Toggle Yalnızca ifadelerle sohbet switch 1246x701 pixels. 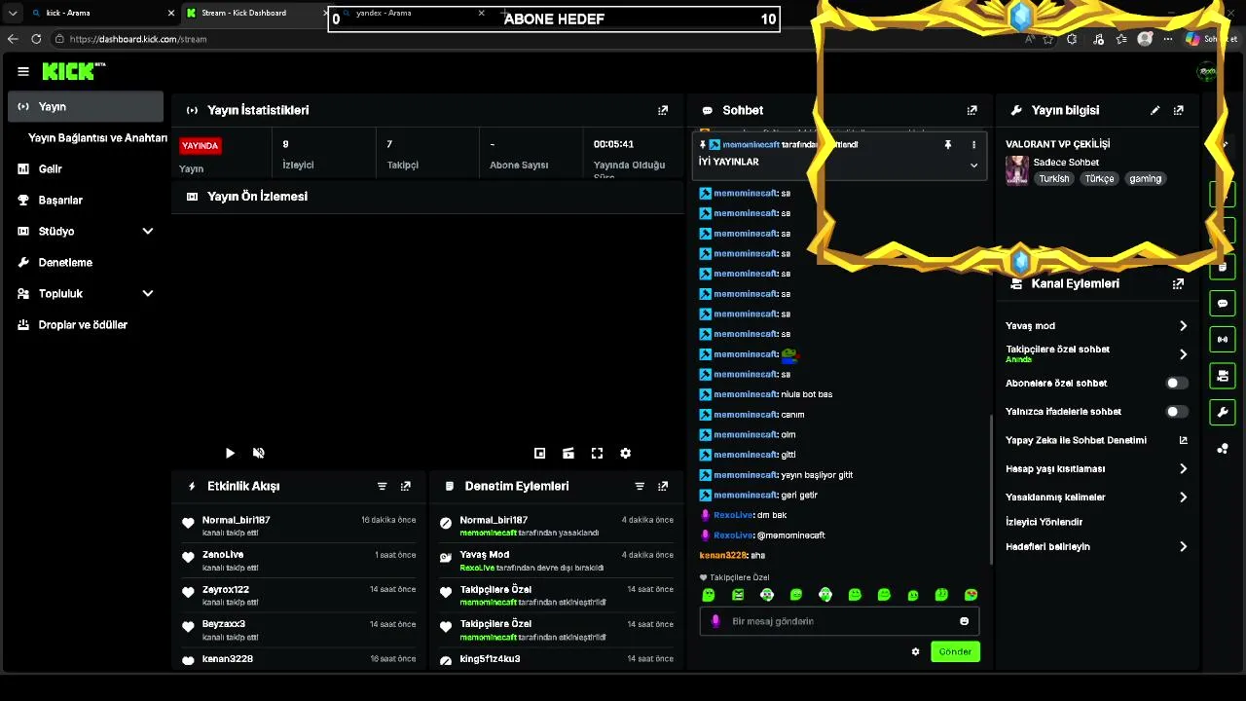point(1177,412)
